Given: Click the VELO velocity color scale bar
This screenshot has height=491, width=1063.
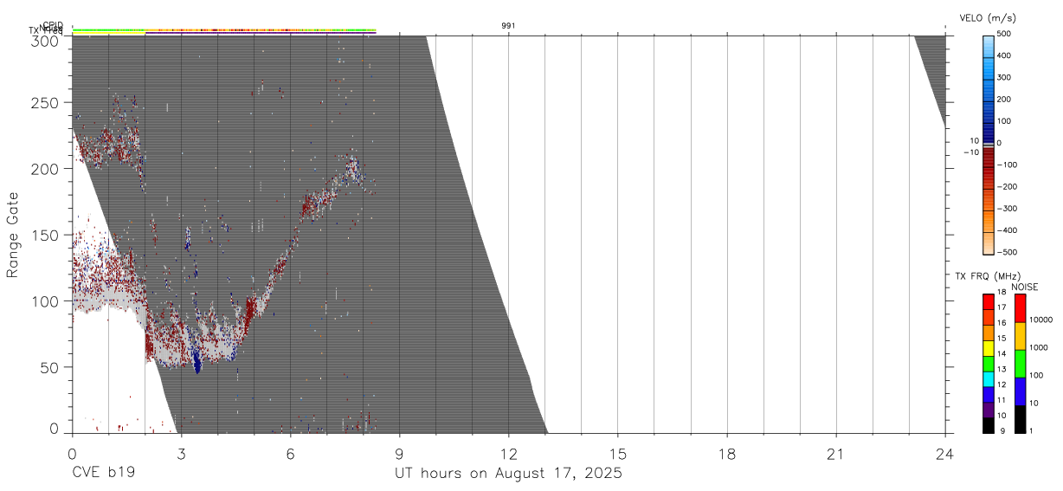Looking at the screenshot, I should [x=989, y=144].
